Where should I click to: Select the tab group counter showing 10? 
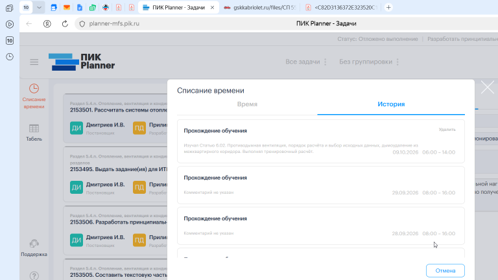(x=26, y=7)
